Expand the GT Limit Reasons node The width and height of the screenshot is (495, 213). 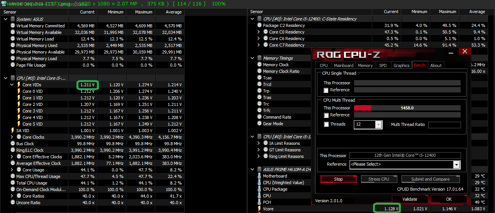[x=259, y=150]
